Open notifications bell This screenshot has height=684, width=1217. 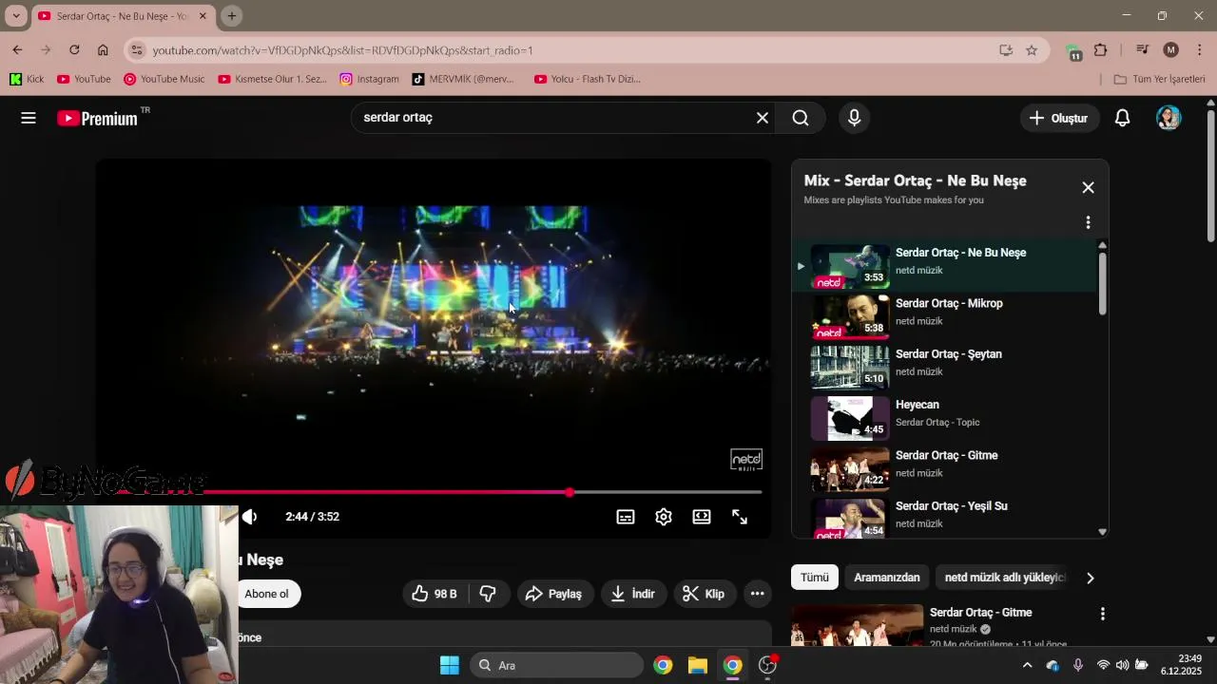pos(1122,118)
